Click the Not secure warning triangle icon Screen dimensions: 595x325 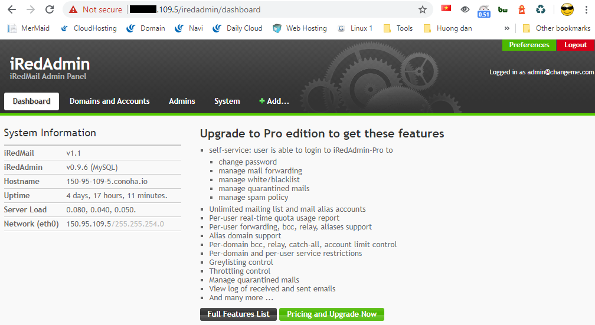point(73,10)
